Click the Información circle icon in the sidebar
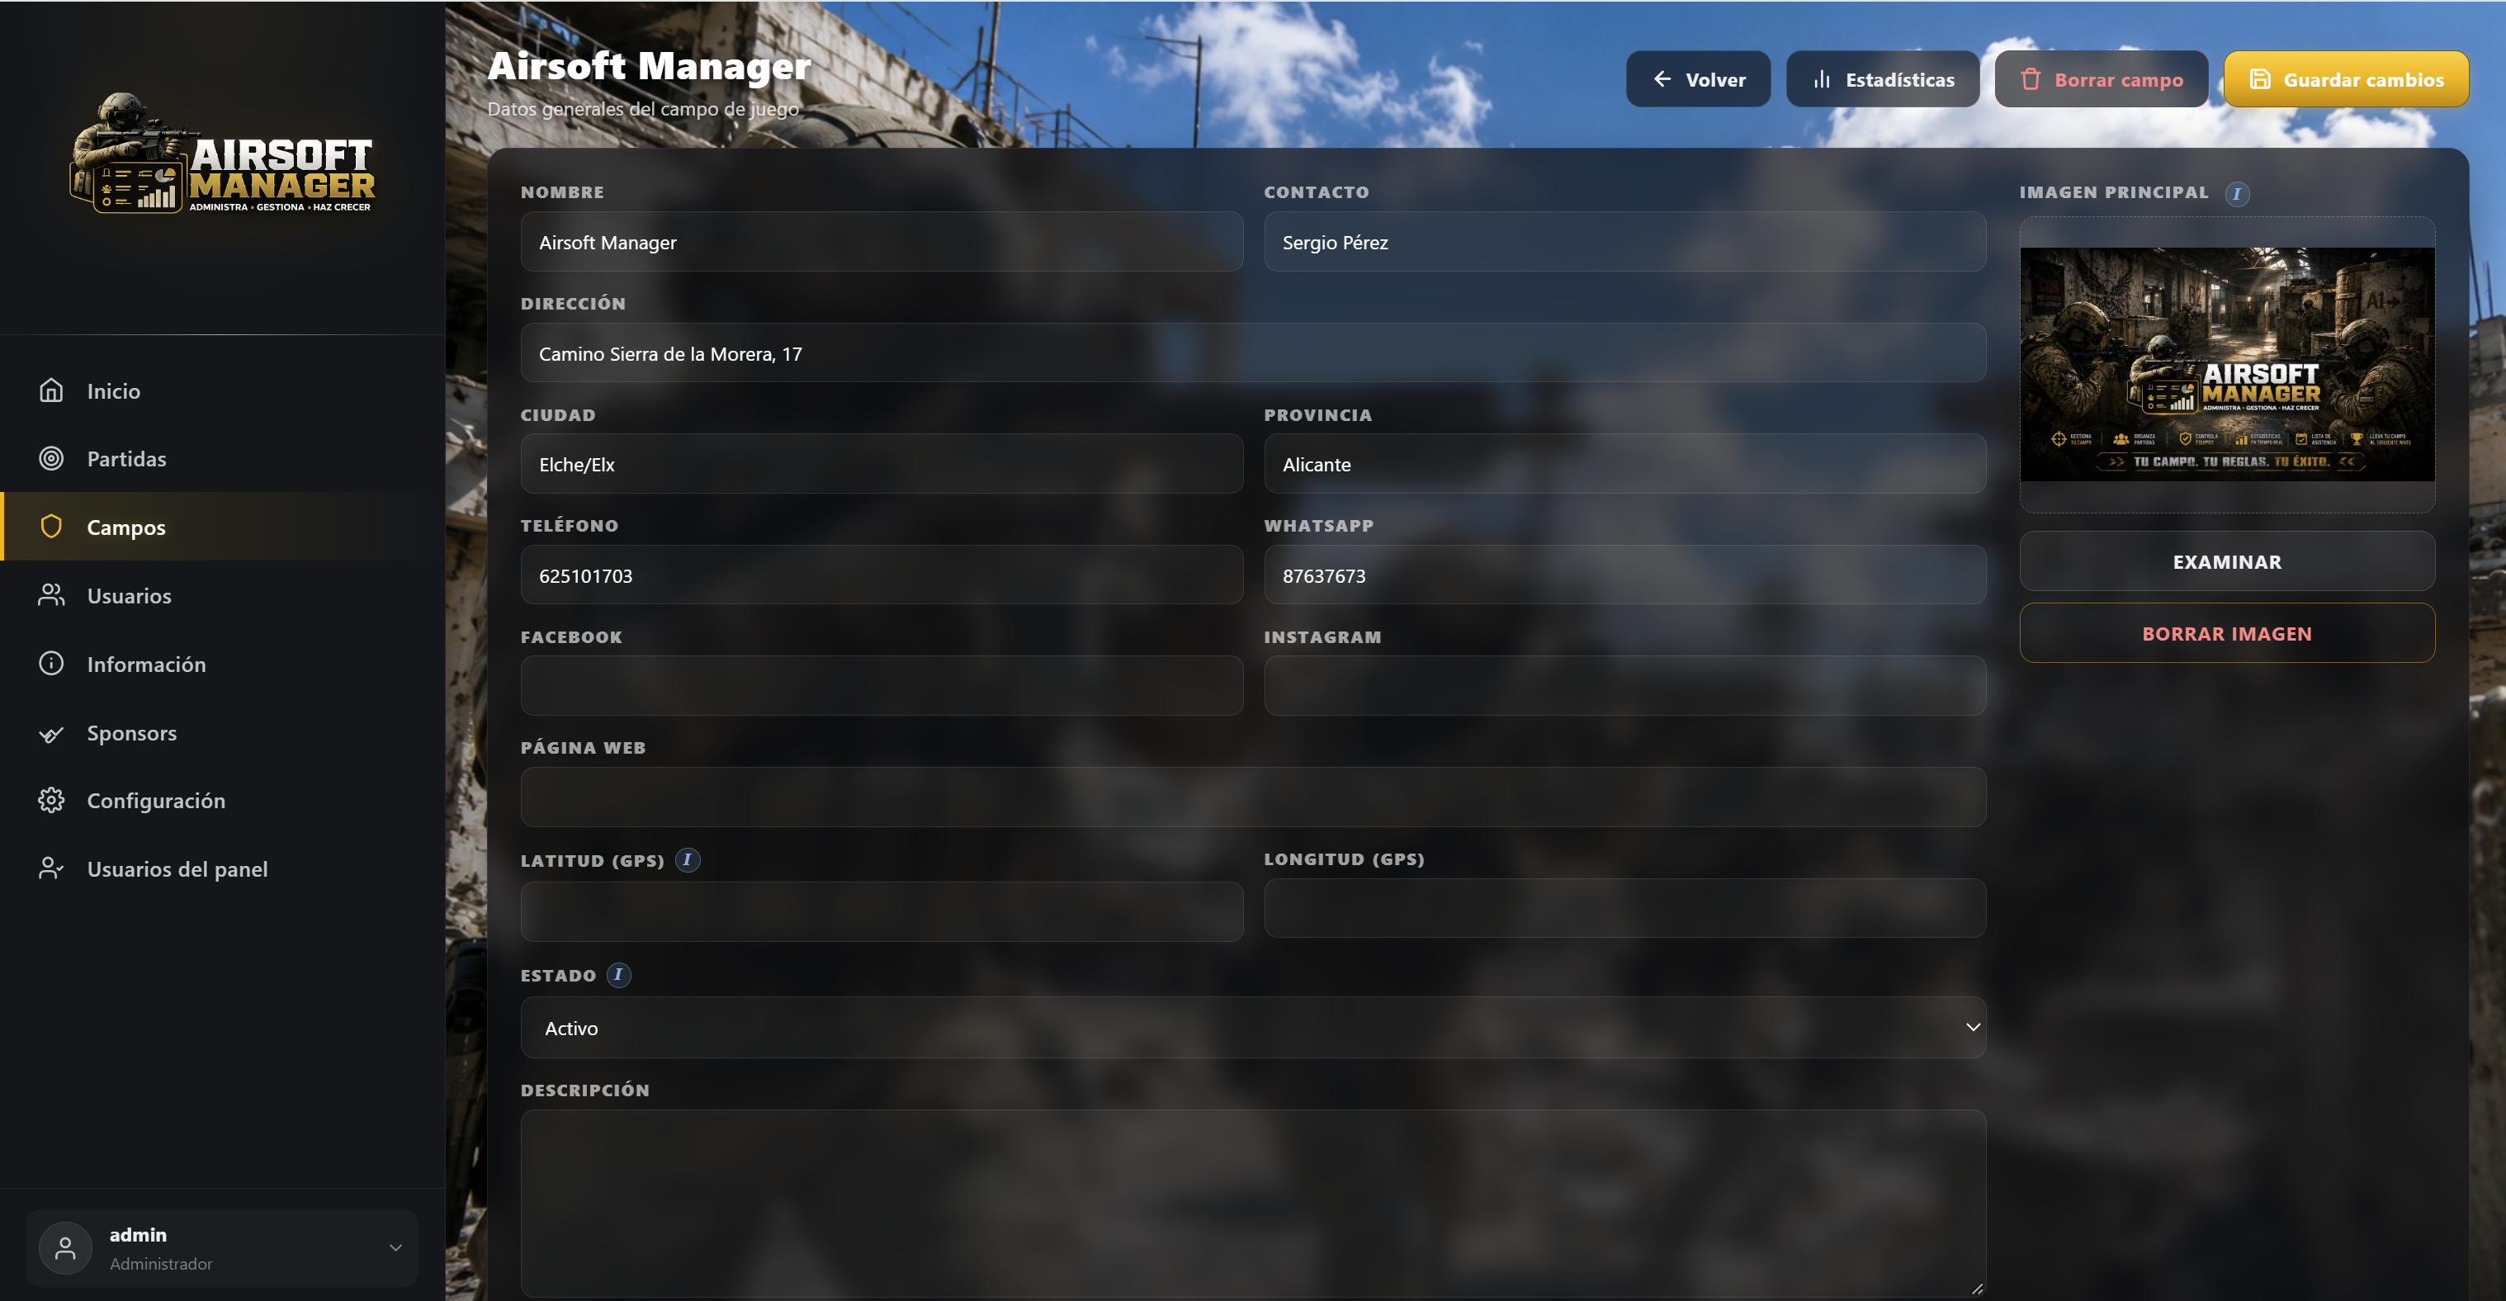Screen dimensions: 2506x1301 [x=50, y=664]
